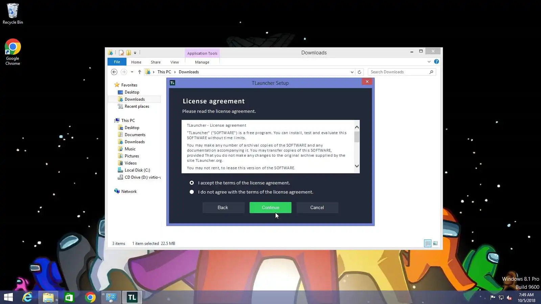
Task: Refresh the Downloads folder
Action: pyautogui.click(x=359, y=72)
